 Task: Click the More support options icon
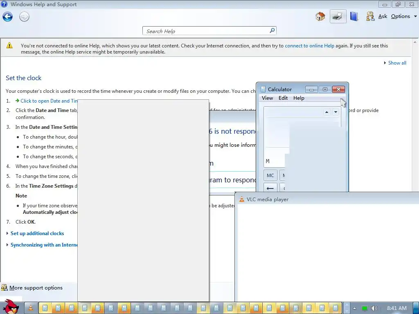[4, 287]
